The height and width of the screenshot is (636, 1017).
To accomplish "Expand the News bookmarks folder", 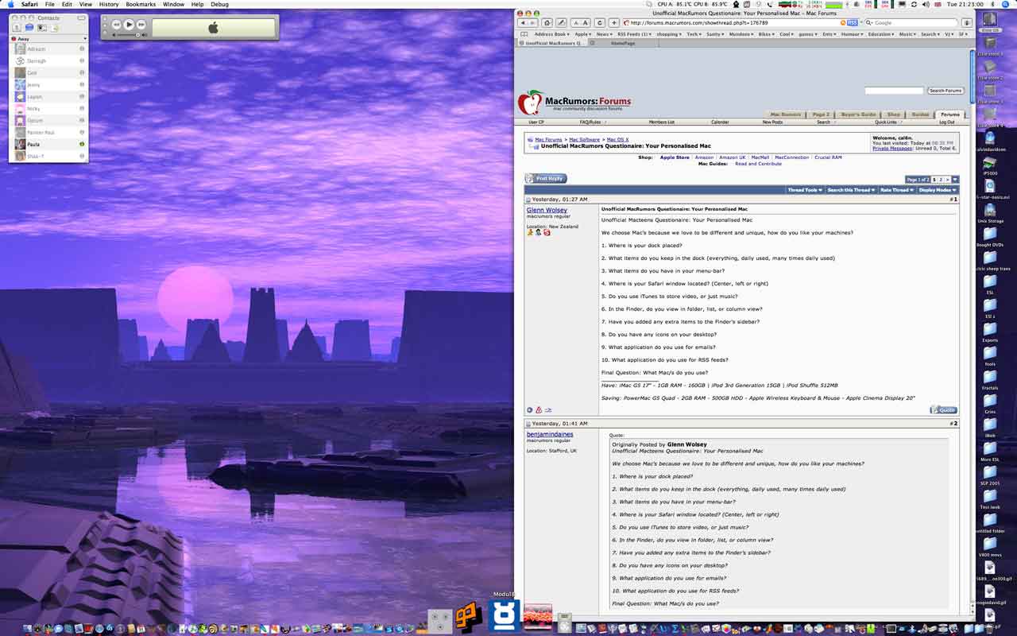I will (605, 34).
